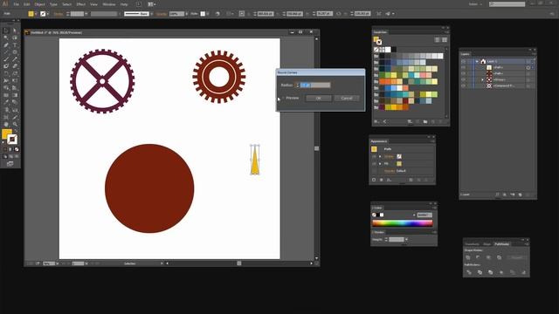Click Exclude in Pathfinder panel

(x=499, y=257)
